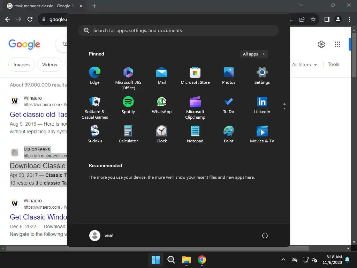The height and width of the screenshot is (268, 357).
Task: Open the Get Classic Windows Winaero result
Action: click(38, 217)
